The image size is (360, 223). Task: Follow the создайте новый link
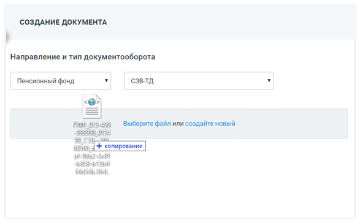click(x=210, y=123)
